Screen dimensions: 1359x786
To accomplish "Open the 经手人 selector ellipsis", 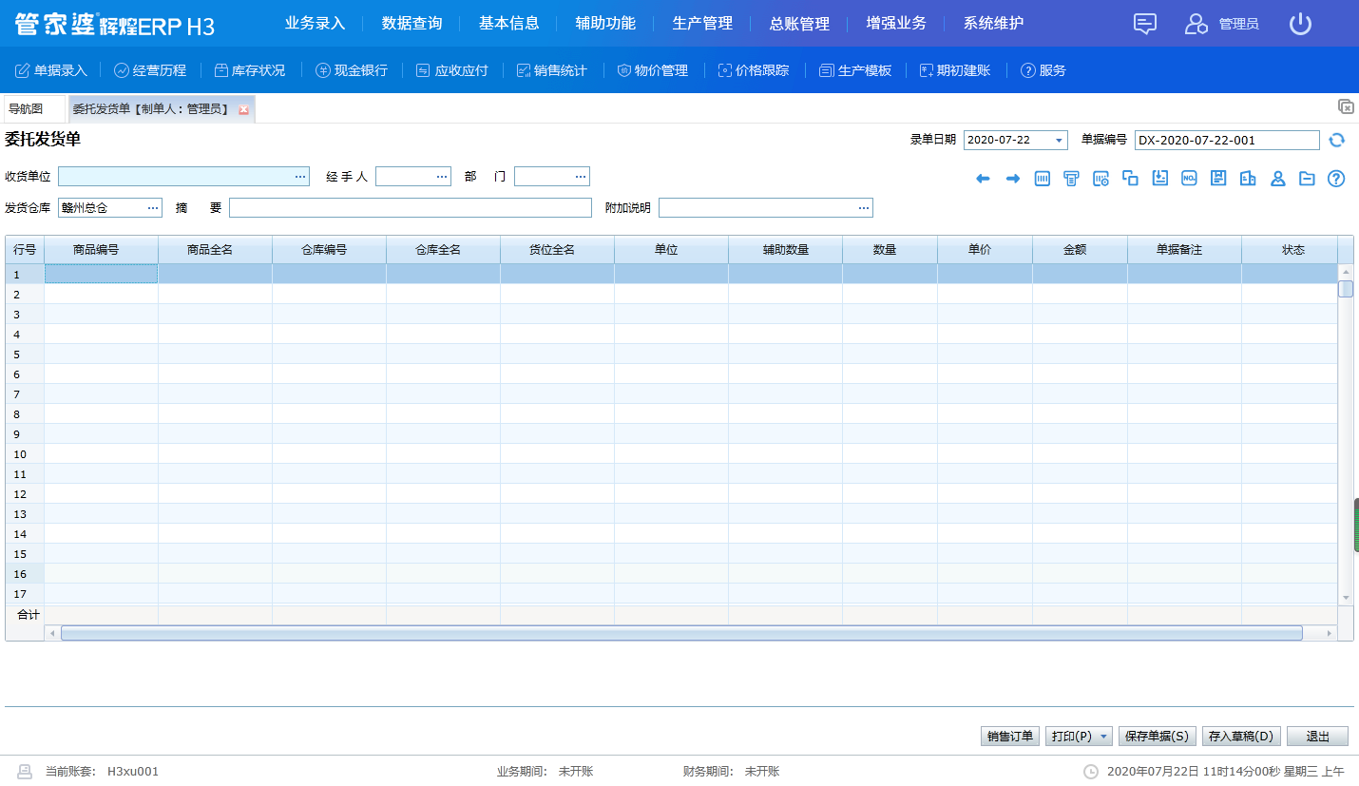I will [442, 177].
